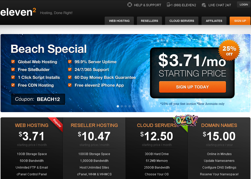Open the Resellers navigation tab
The image size is (251, 179).
click(149, 21)
